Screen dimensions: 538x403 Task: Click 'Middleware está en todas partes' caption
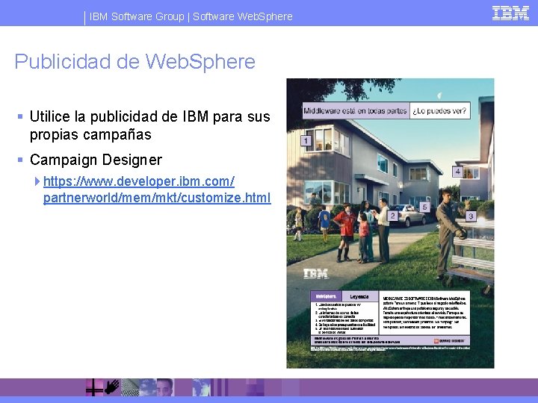click(x=356, y=110)
